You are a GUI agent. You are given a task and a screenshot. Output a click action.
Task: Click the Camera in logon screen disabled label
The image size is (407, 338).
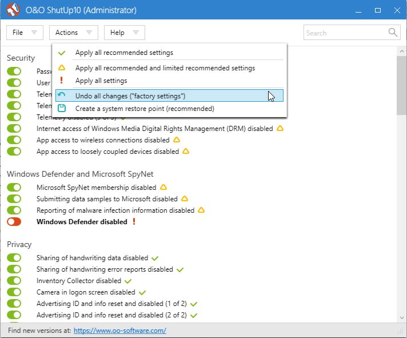click(86, 292)
